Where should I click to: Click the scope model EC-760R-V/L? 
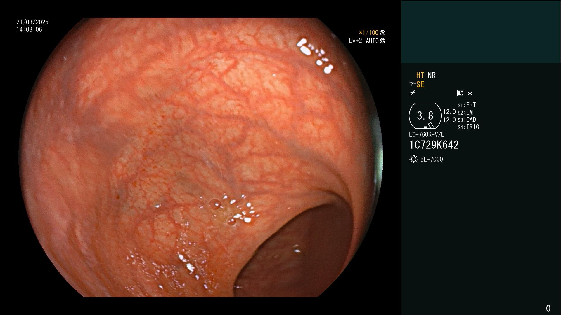point(427,134)
